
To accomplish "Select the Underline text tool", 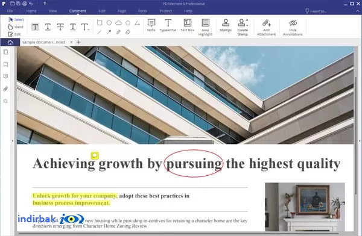I will 48,27.
